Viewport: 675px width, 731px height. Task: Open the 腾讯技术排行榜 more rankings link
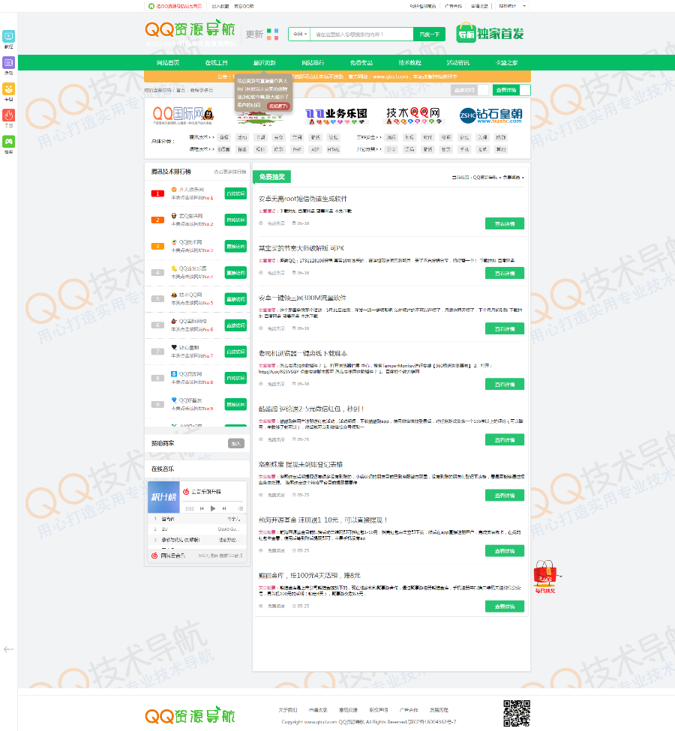click(230, 172)
